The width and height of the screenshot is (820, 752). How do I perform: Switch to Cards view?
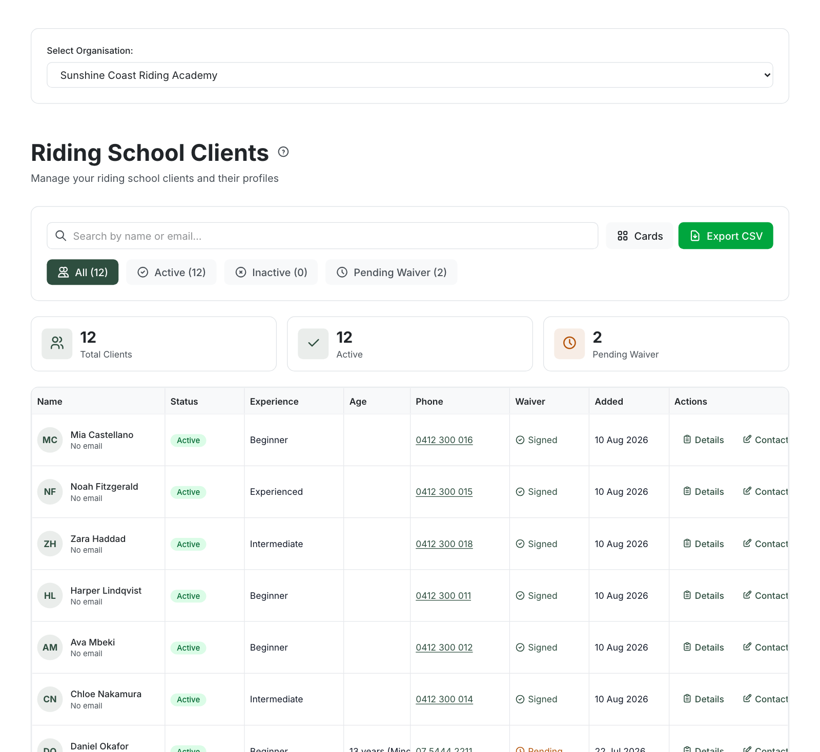click(x=640, y=236)
